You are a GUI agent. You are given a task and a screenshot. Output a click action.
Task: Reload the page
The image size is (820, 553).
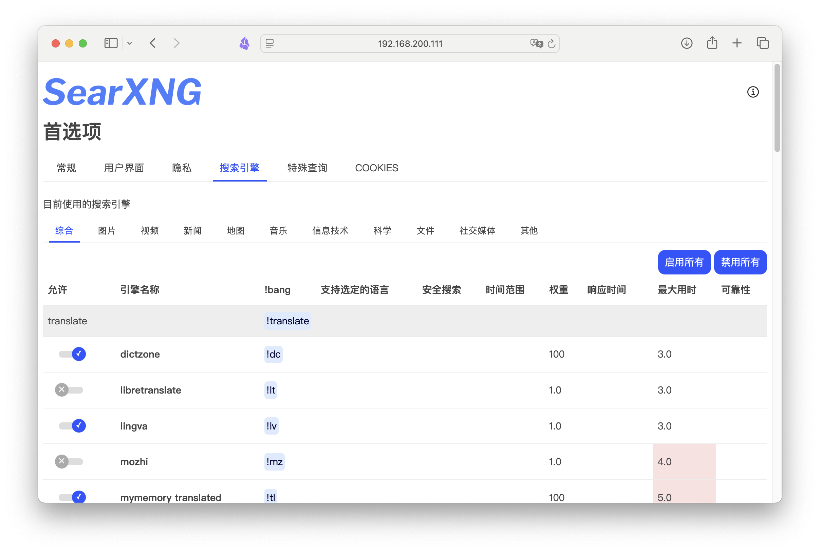[x=552, y=43]
